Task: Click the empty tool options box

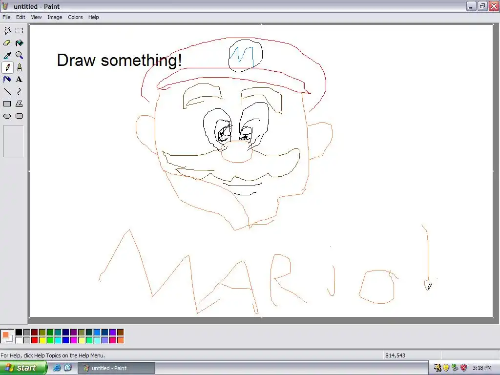Action: click(x=13, y=141)
